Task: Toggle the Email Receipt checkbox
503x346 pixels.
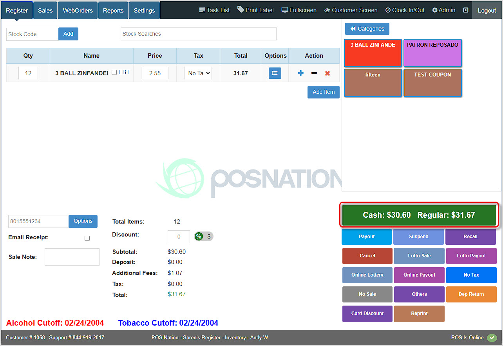Action: [87, 238]
